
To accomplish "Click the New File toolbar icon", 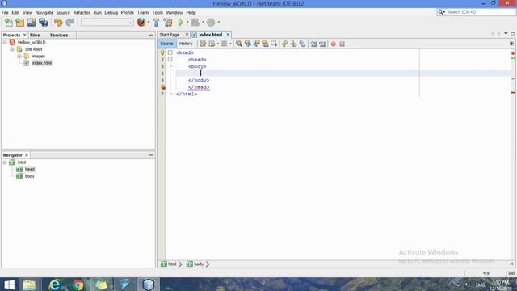I will point(9,23).
